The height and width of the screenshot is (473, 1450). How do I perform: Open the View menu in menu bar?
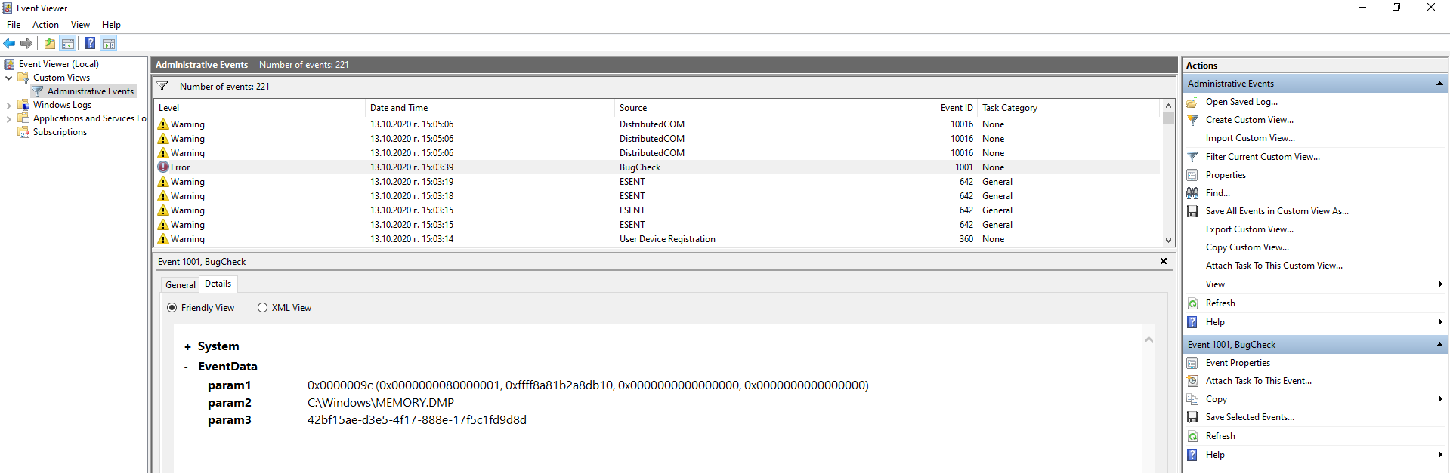point(80,25)
